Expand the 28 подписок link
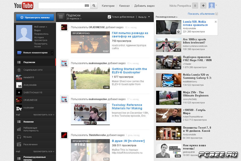The width and height of the screenshot is (241, 161). coord(74,19)
